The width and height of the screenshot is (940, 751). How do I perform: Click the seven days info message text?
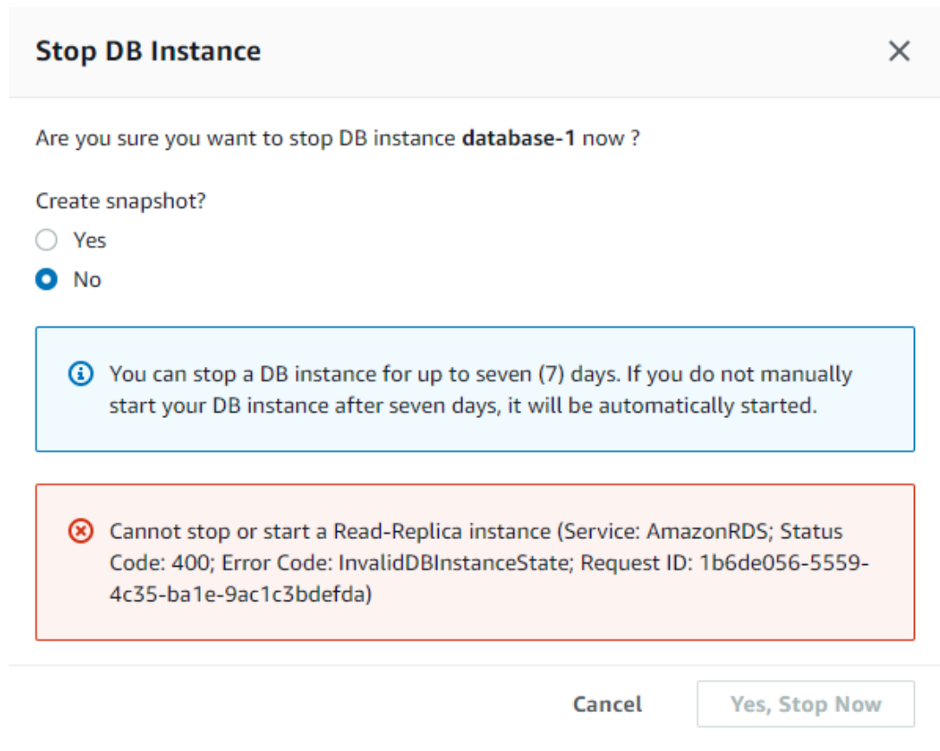pyautogui.click(x=480, y=389)
